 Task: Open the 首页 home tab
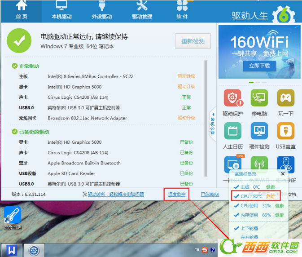22,11
